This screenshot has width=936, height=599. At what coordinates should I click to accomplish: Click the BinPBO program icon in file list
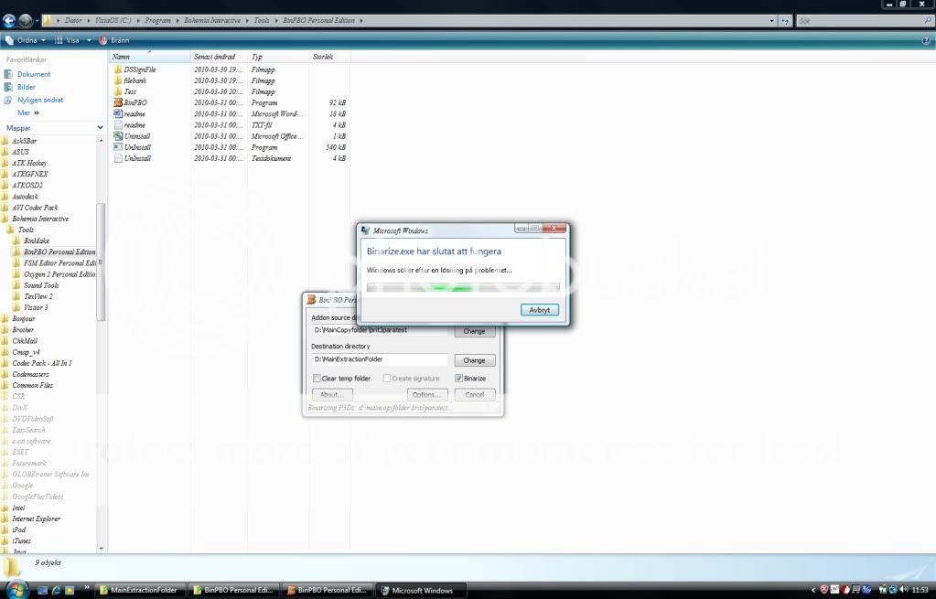click(117, 102)
